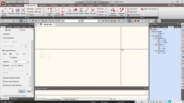
Task: Select Equal Distance option
Action: tap(3, 38)
